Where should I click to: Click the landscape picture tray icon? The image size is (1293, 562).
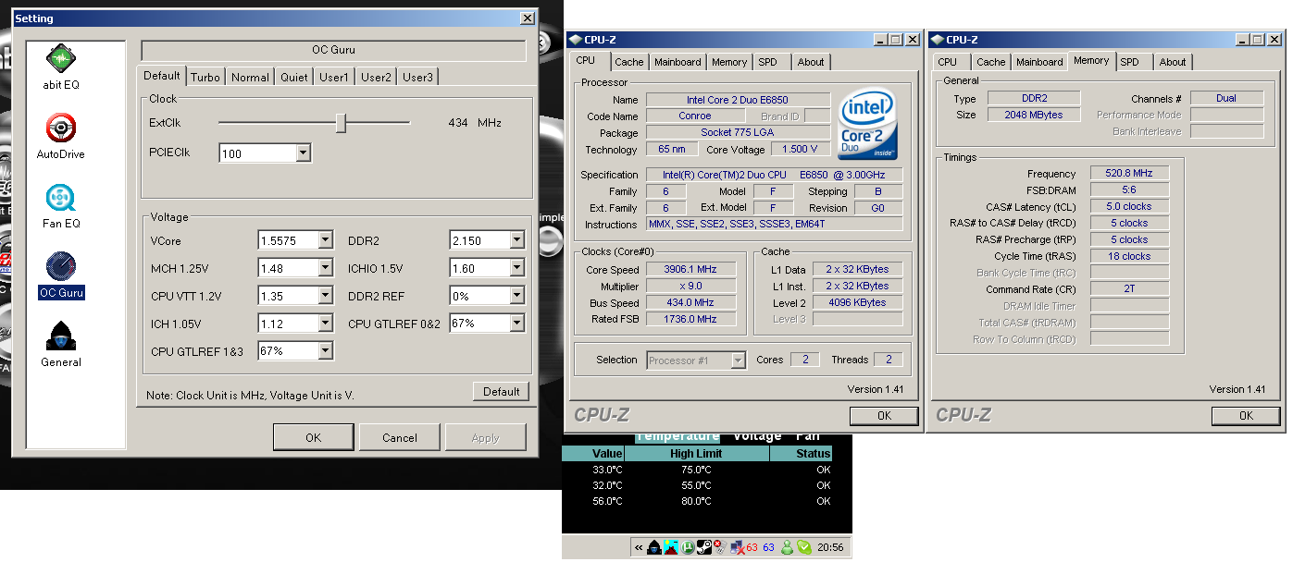[671, 547]
